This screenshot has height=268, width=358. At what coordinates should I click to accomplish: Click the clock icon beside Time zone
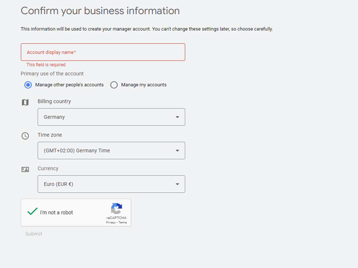[25, 136]
